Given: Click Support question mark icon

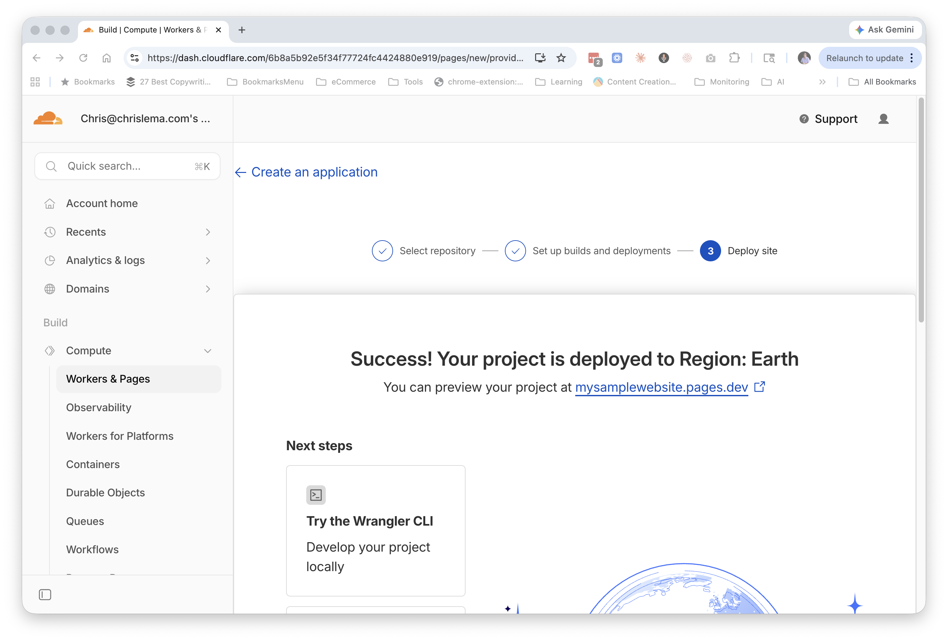Looking at the screenshot, I should click(804, 119).
